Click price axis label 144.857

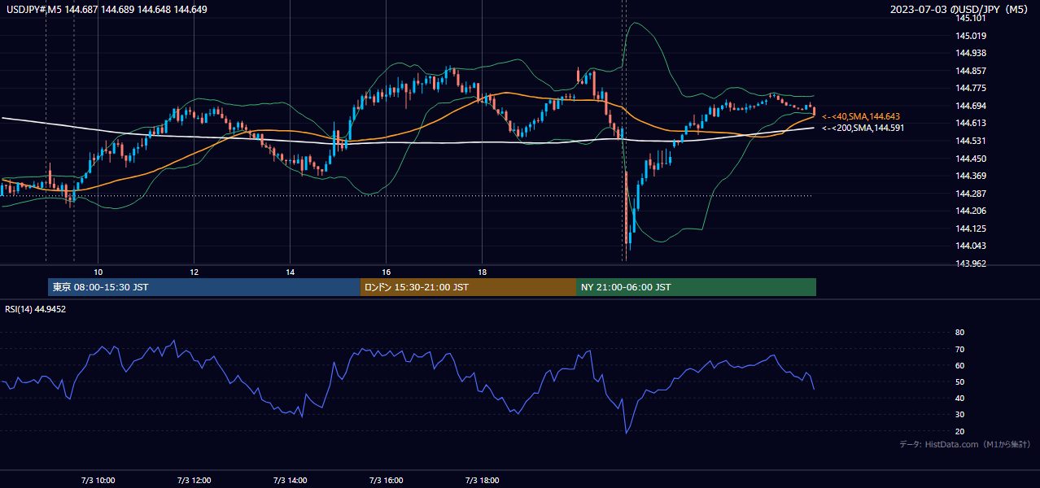tap(971, 71)
